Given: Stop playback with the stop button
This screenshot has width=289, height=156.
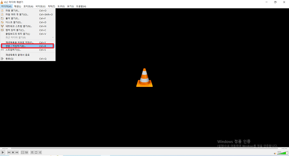Looking at the screenshot, I should pyautogui.click(x=13, y=152).
